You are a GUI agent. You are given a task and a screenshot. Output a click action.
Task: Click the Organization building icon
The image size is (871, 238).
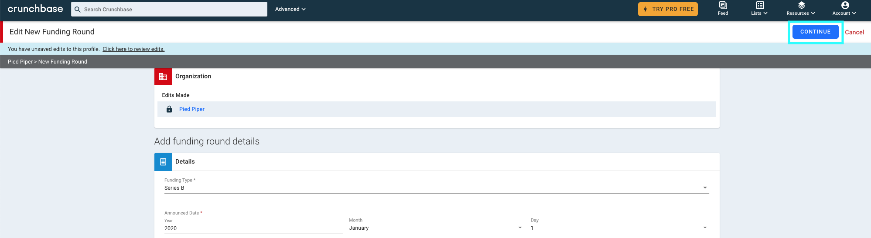163,77
